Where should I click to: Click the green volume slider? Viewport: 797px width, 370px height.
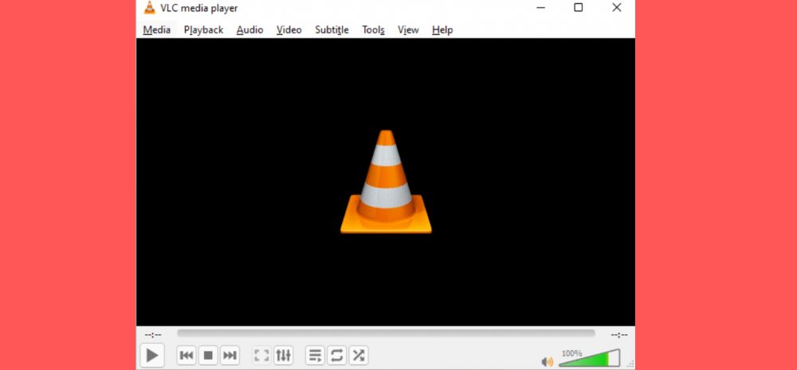588,360
